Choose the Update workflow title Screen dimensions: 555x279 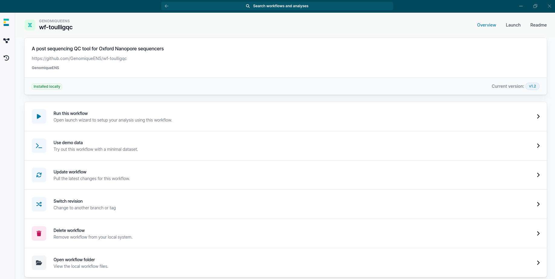click(x=70, y=172)
